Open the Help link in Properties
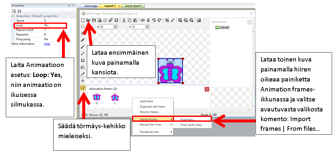334x152 pixels. coord(47,44)
